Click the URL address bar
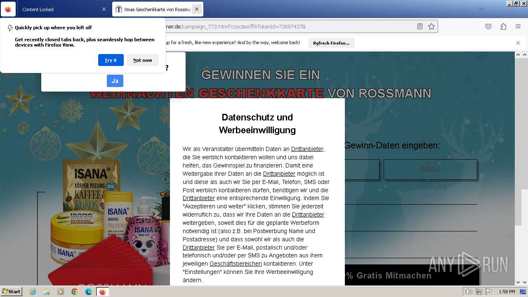528x297 pixels. click(x=289, y=26)
